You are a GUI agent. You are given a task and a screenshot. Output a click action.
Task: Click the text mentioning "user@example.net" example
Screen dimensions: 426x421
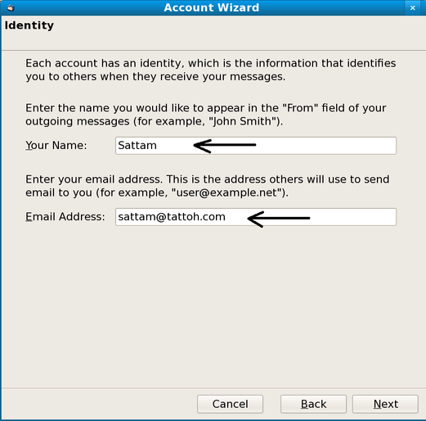[208, 186]
